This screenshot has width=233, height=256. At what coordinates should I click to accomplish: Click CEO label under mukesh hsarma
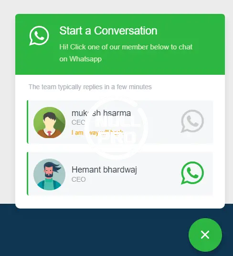click(78, 122)
